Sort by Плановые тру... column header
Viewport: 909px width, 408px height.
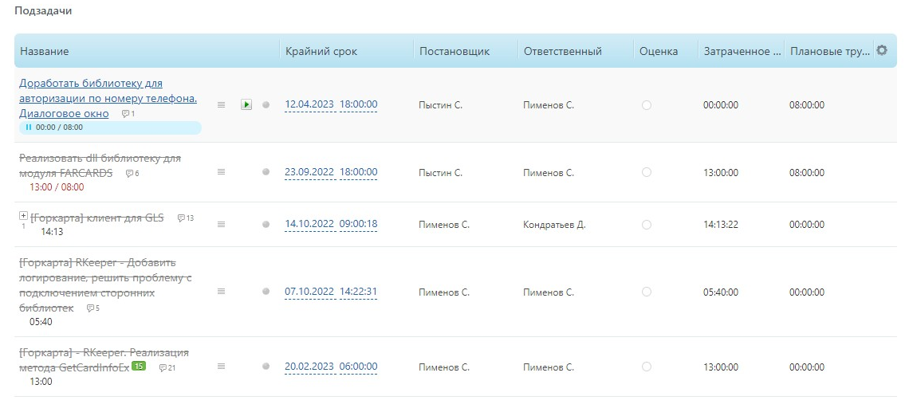click(x=830, y=51)
